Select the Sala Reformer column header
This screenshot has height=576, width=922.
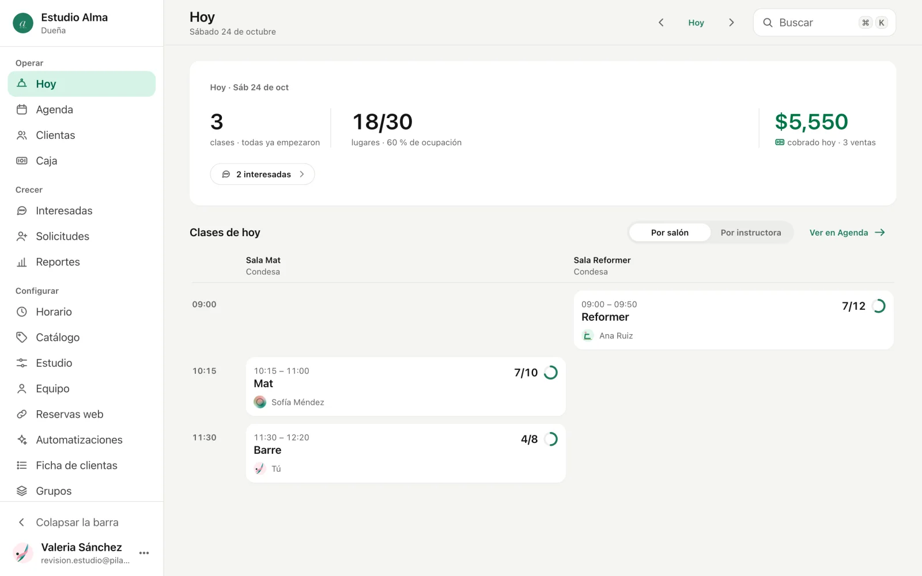602,266
